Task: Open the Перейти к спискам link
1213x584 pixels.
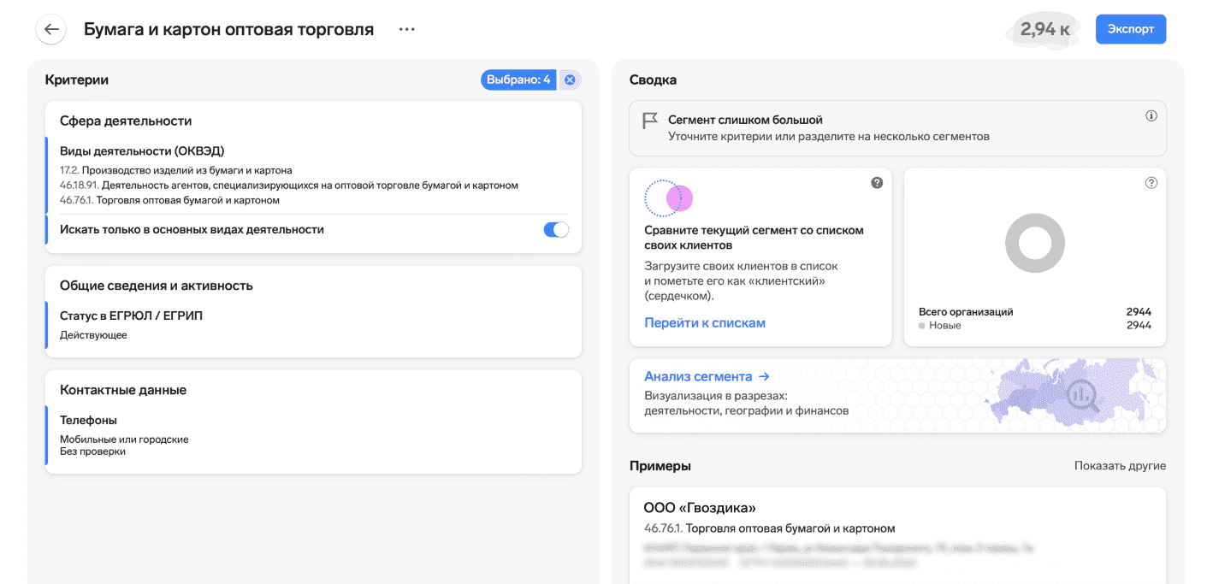Action: [x=705, y=323]
